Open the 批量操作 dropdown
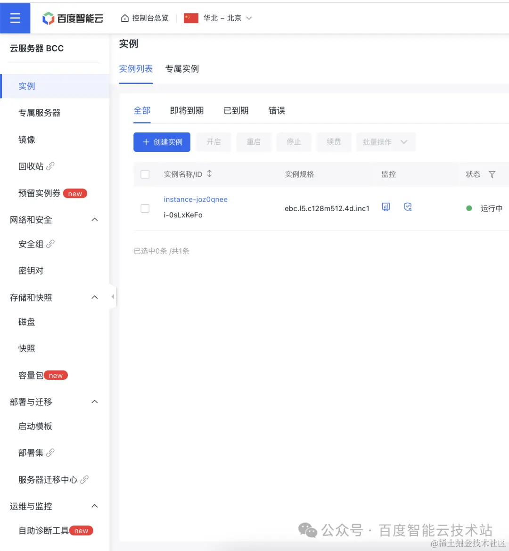The width and height of the screenshot is (509, 551). tap(386, 142)
